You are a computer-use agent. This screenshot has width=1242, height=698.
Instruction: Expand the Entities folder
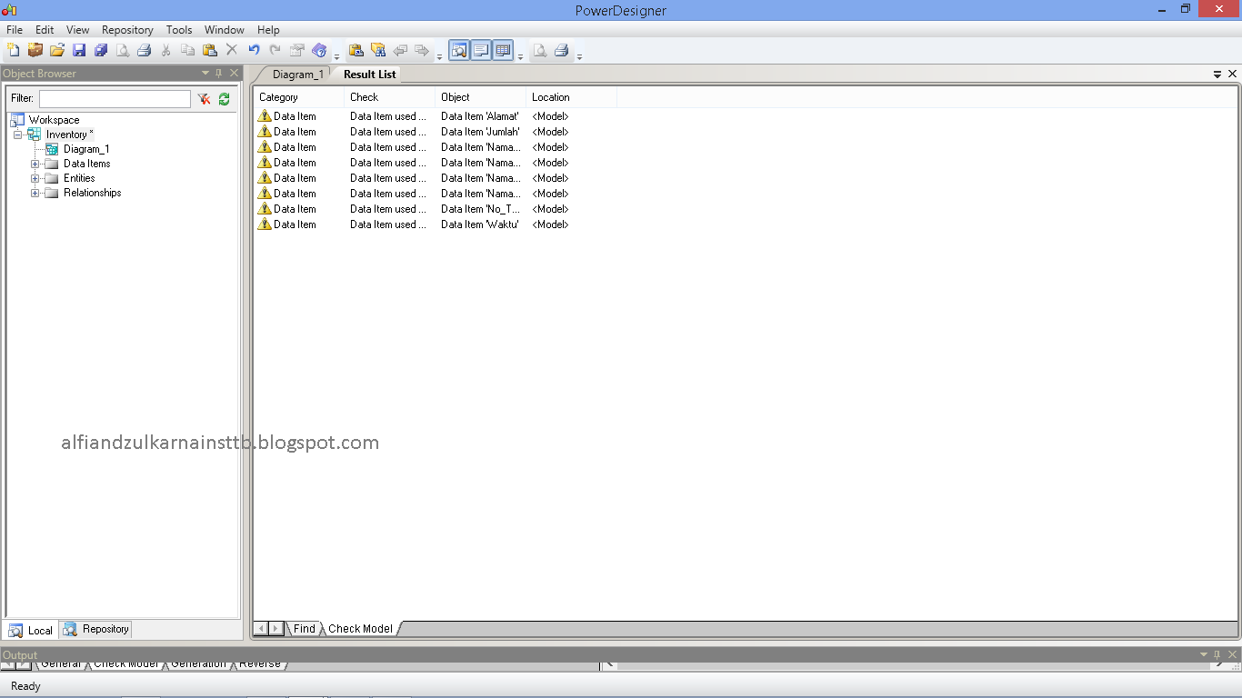(34, 178)
